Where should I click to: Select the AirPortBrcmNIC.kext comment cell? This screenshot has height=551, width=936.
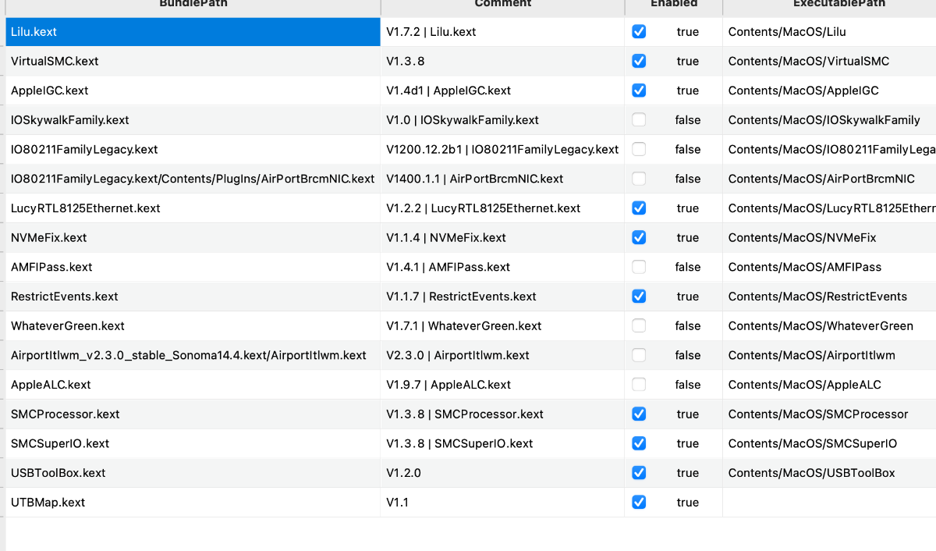tap(502, 179)
